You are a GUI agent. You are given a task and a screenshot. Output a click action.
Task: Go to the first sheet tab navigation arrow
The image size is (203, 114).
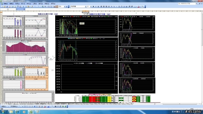[1, 104]
